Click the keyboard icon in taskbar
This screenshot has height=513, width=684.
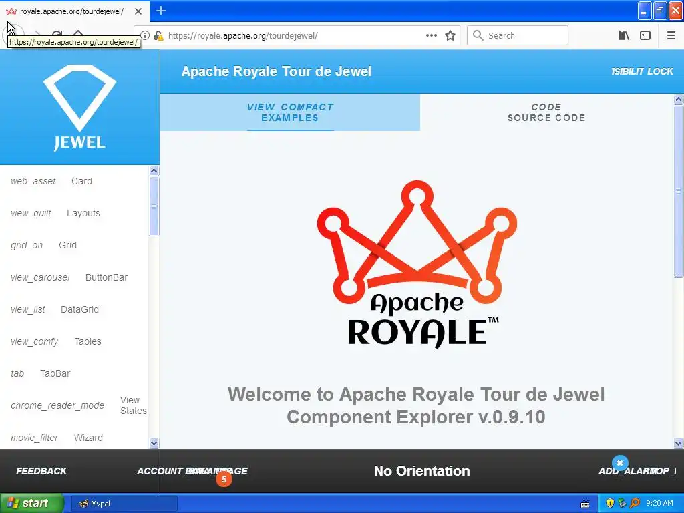pyautogui.click(x=585, y=504)
